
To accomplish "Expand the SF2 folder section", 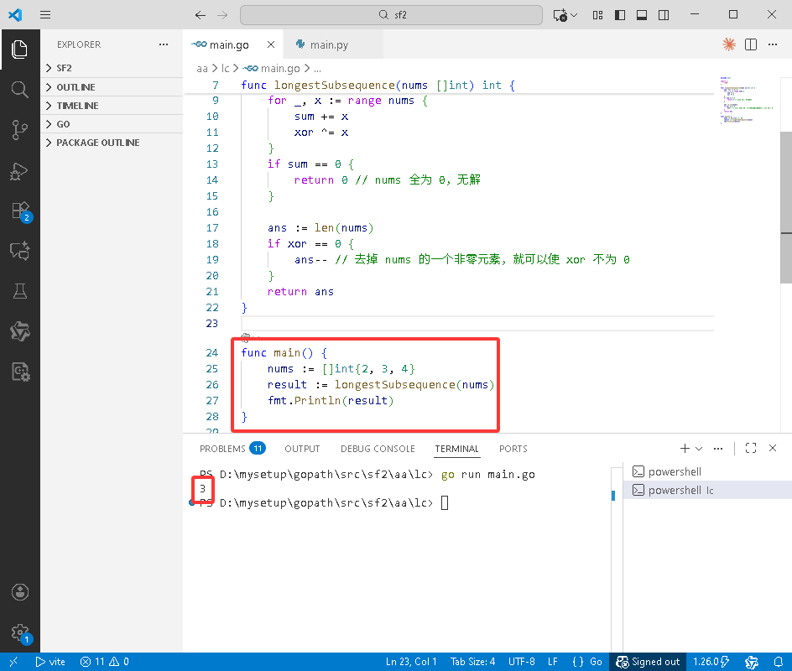I will (x=112, y=68).
